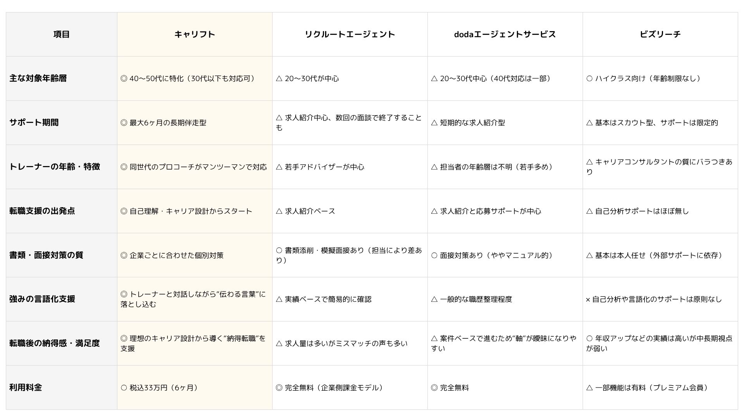Select the リクルートエージェント column header
This screenshot has height=419, width=744.
point(350,34)
